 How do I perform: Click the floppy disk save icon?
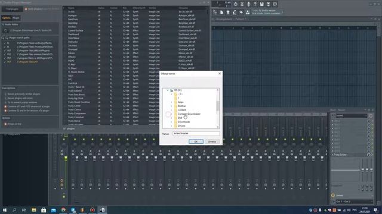point(261,4)
